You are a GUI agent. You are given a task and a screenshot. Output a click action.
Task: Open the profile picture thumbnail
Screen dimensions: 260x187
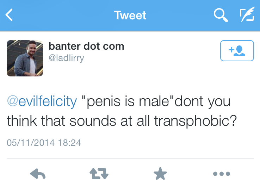tap(25, 58)
